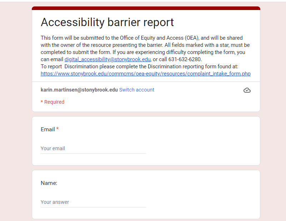Open the digital_accessibility@stonybrook.edu email link

click(x=107, y=59)
